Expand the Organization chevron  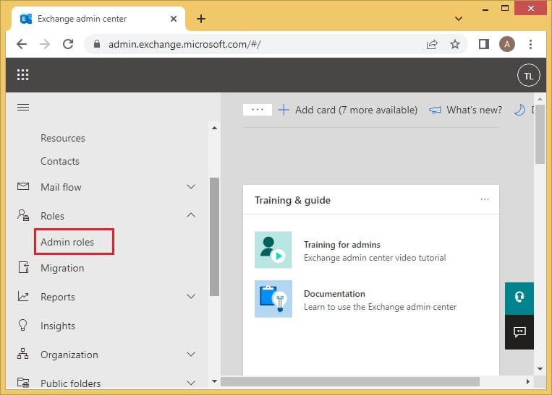(x=191, y=354)
